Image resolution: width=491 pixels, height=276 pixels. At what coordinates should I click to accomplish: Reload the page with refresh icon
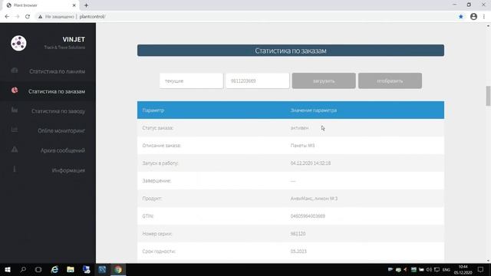pyautogui.click(x=28, y=17)
